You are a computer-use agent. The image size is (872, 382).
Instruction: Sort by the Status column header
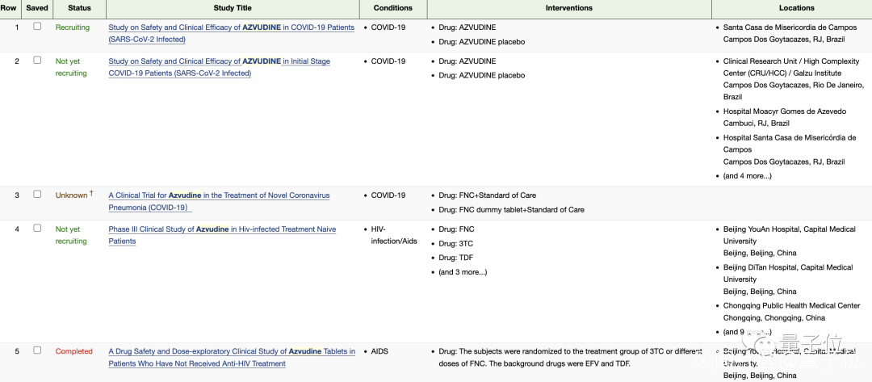[79, 8]
